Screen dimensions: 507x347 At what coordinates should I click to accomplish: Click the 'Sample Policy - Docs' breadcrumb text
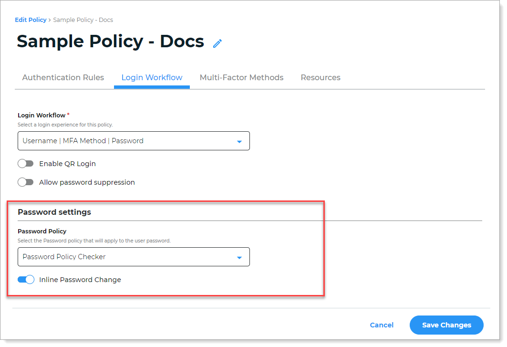83,20
